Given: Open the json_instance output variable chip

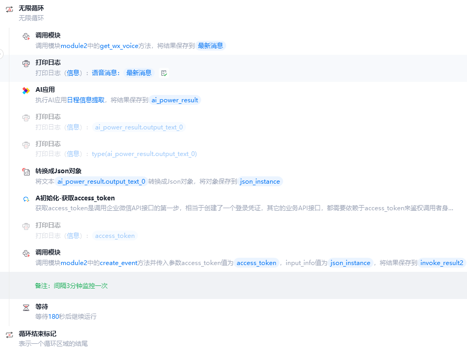Looking at the screenshot, I should point(260,182).
